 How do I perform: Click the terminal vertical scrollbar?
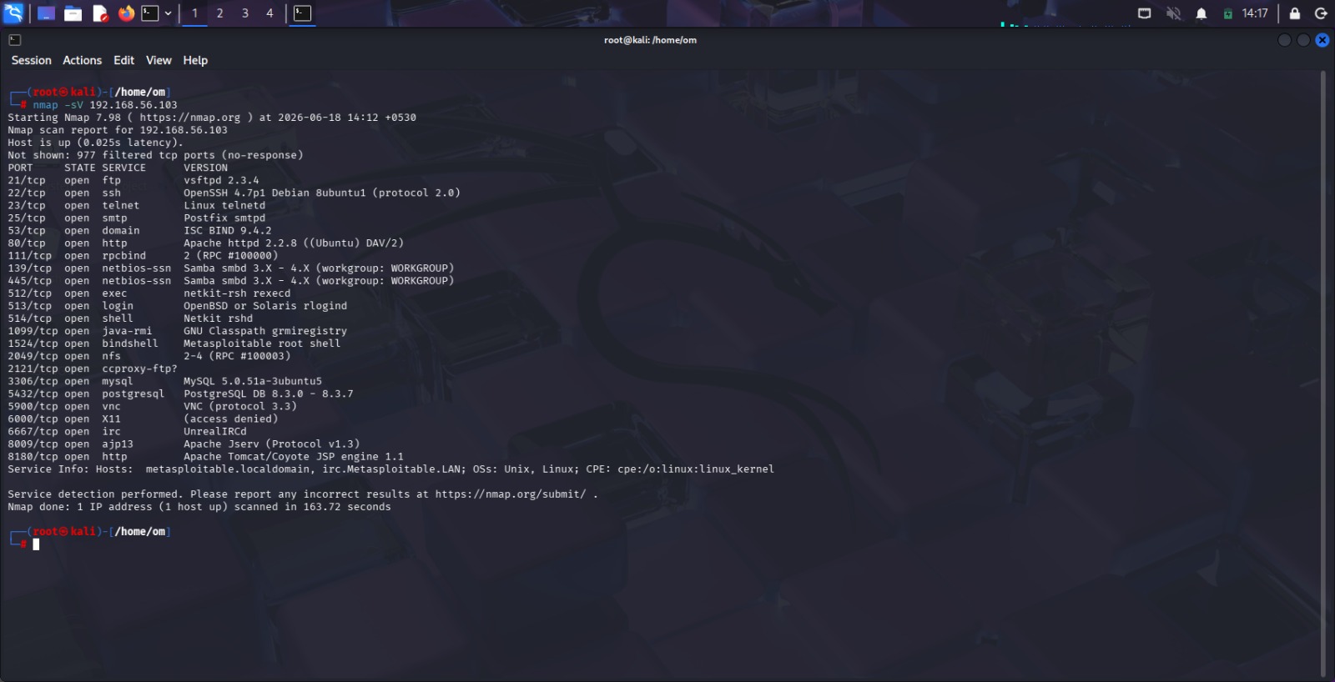click(x=1323, y=374)
